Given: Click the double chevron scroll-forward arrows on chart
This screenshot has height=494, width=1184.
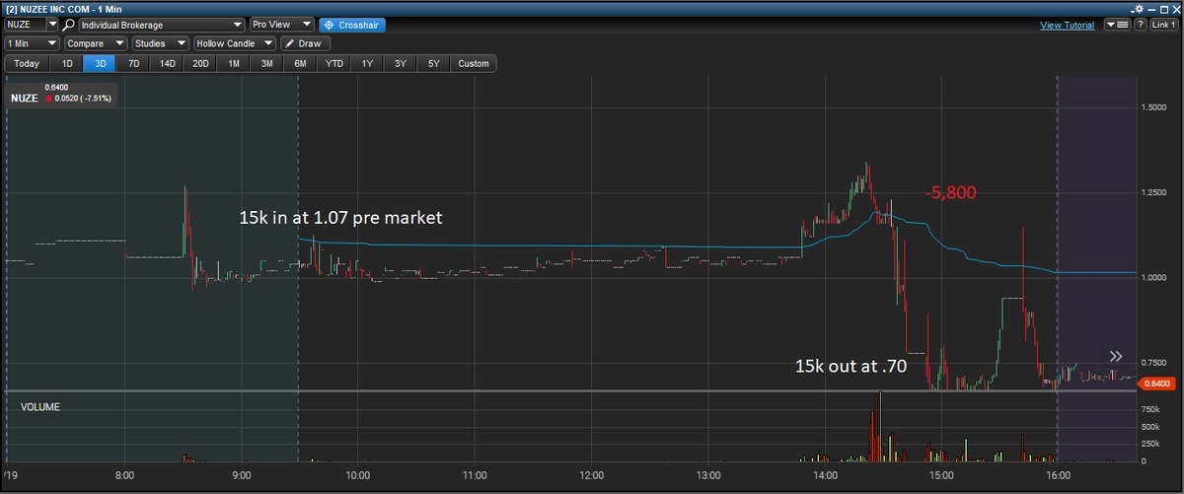Looking at the screenshot, I should 1116,356.
